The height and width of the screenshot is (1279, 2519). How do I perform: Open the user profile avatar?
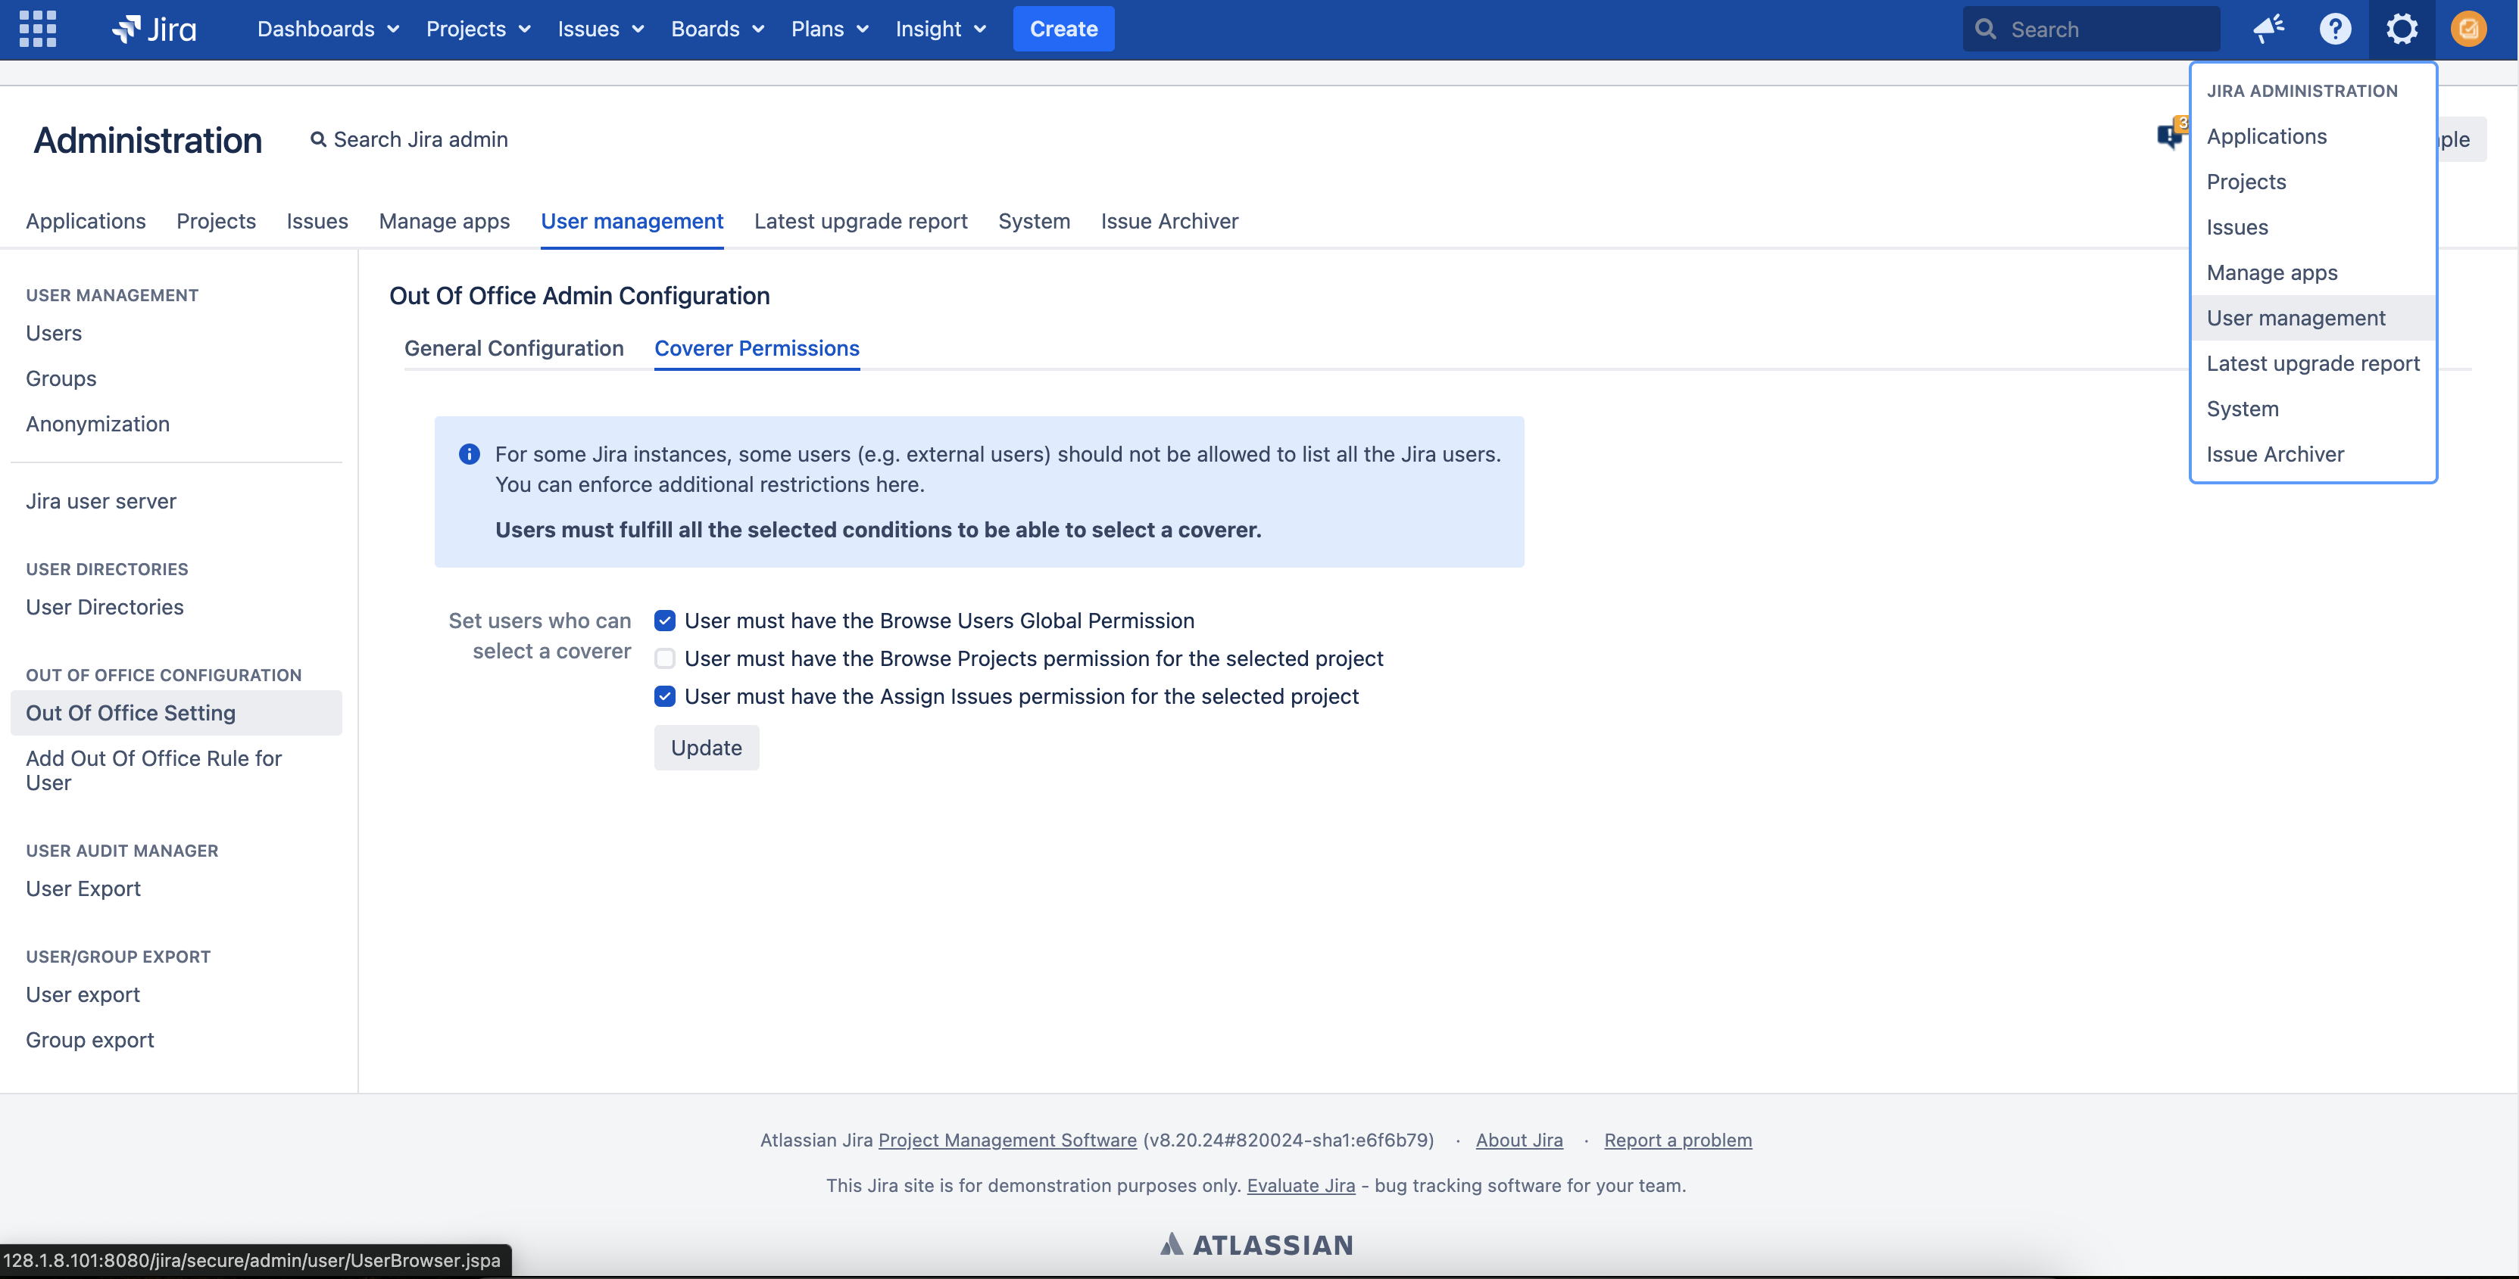[x=2468, y=28]
